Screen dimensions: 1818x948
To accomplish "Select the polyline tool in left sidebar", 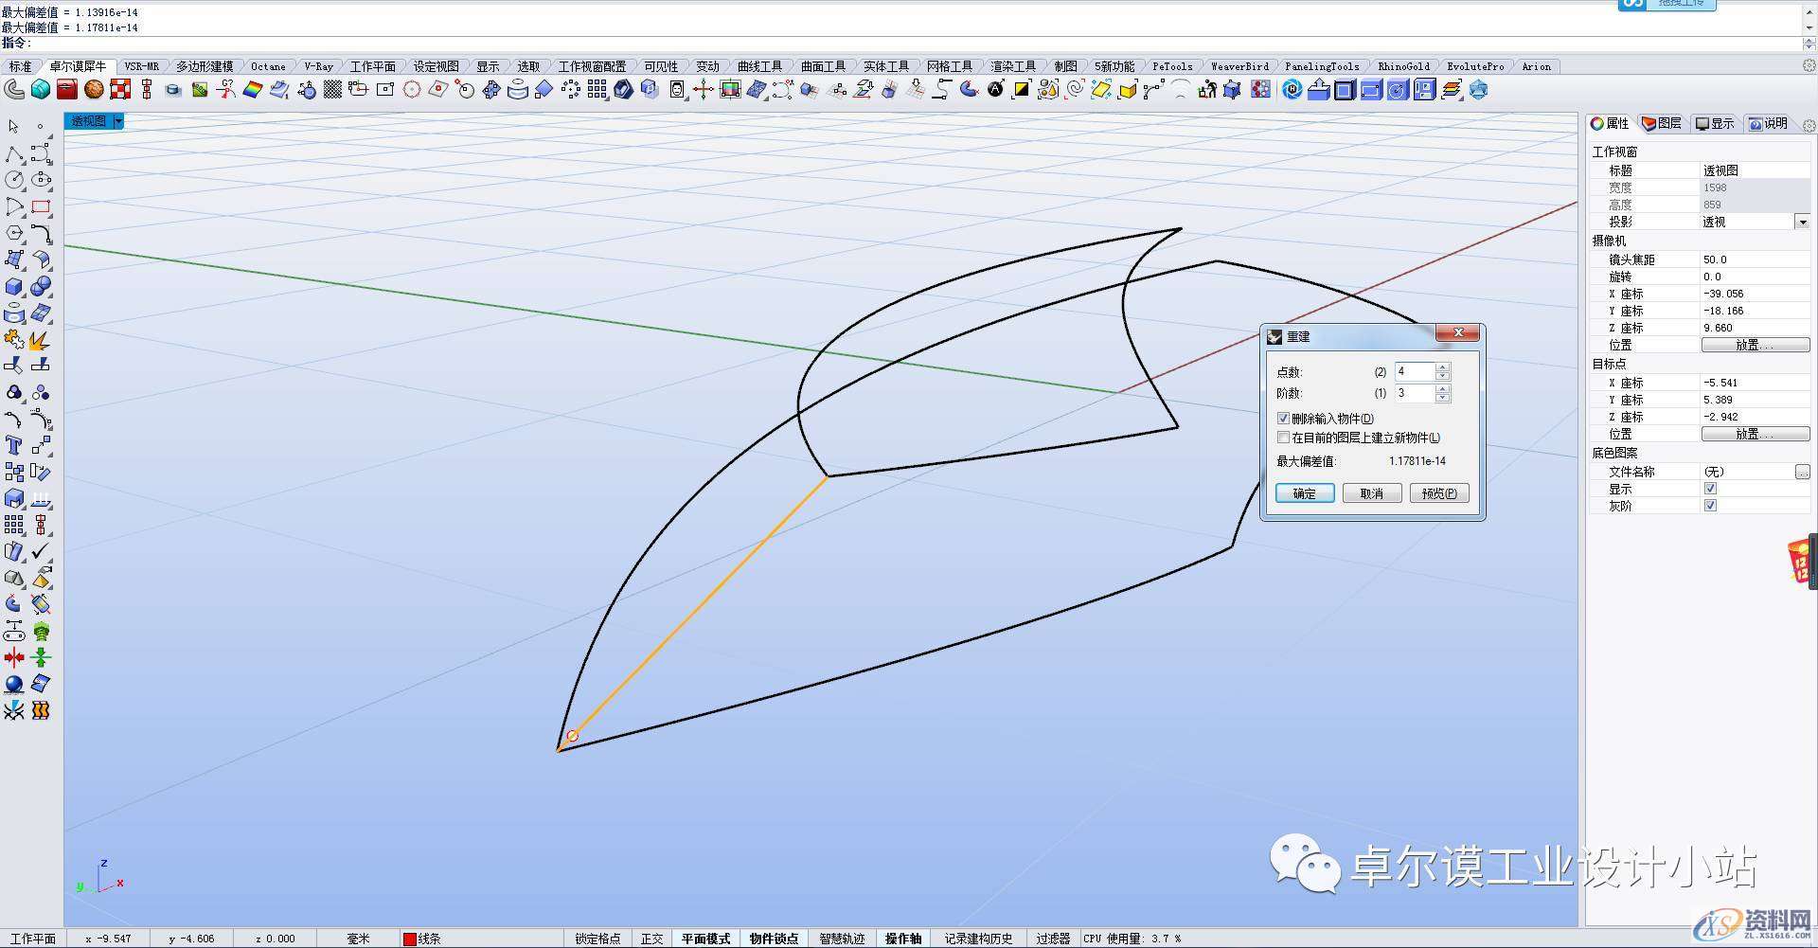I will [14, 153].
